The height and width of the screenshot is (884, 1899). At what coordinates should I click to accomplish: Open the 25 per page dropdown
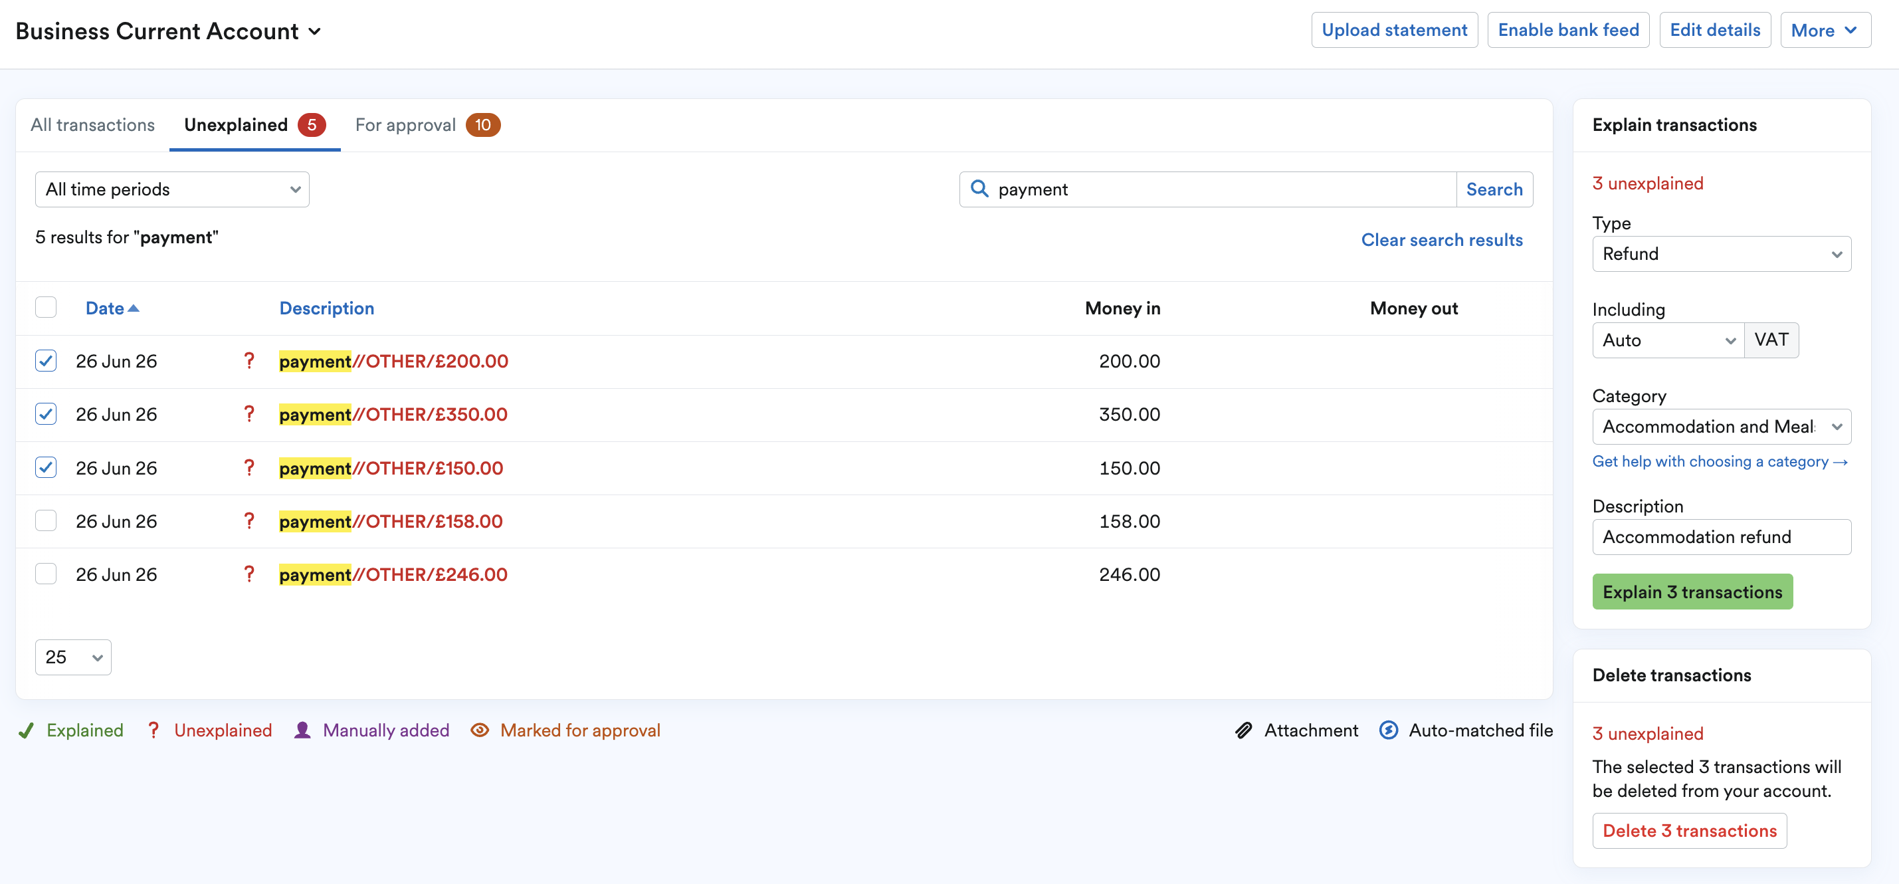73,657
